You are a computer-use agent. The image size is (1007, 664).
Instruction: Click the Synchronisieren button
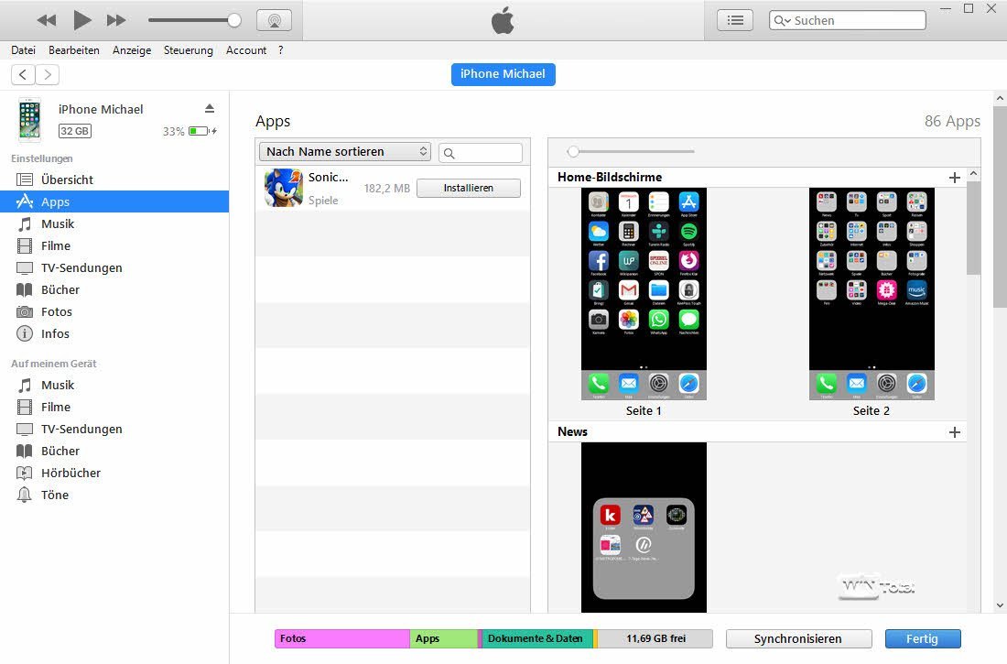pos(797,639)
